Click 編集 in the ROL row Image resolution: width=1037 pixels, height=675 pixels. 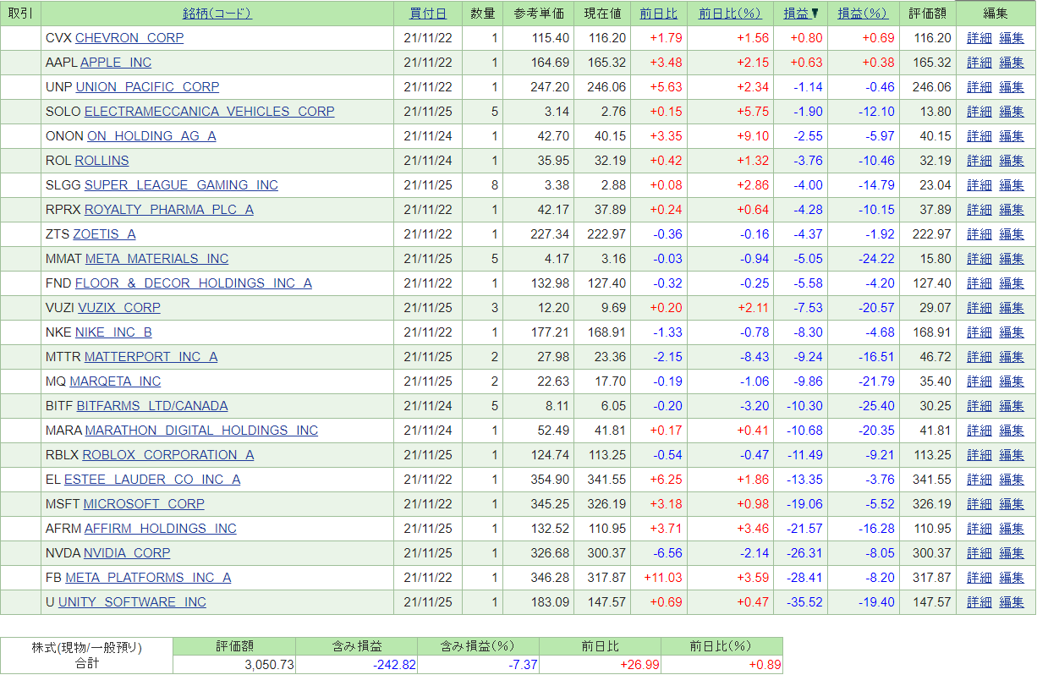[1012, 161]
